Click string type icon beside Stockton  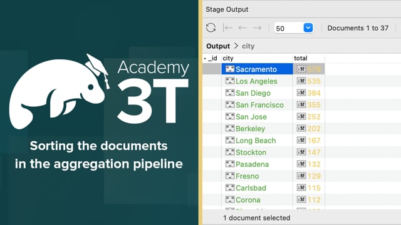(x=230, y=152)
